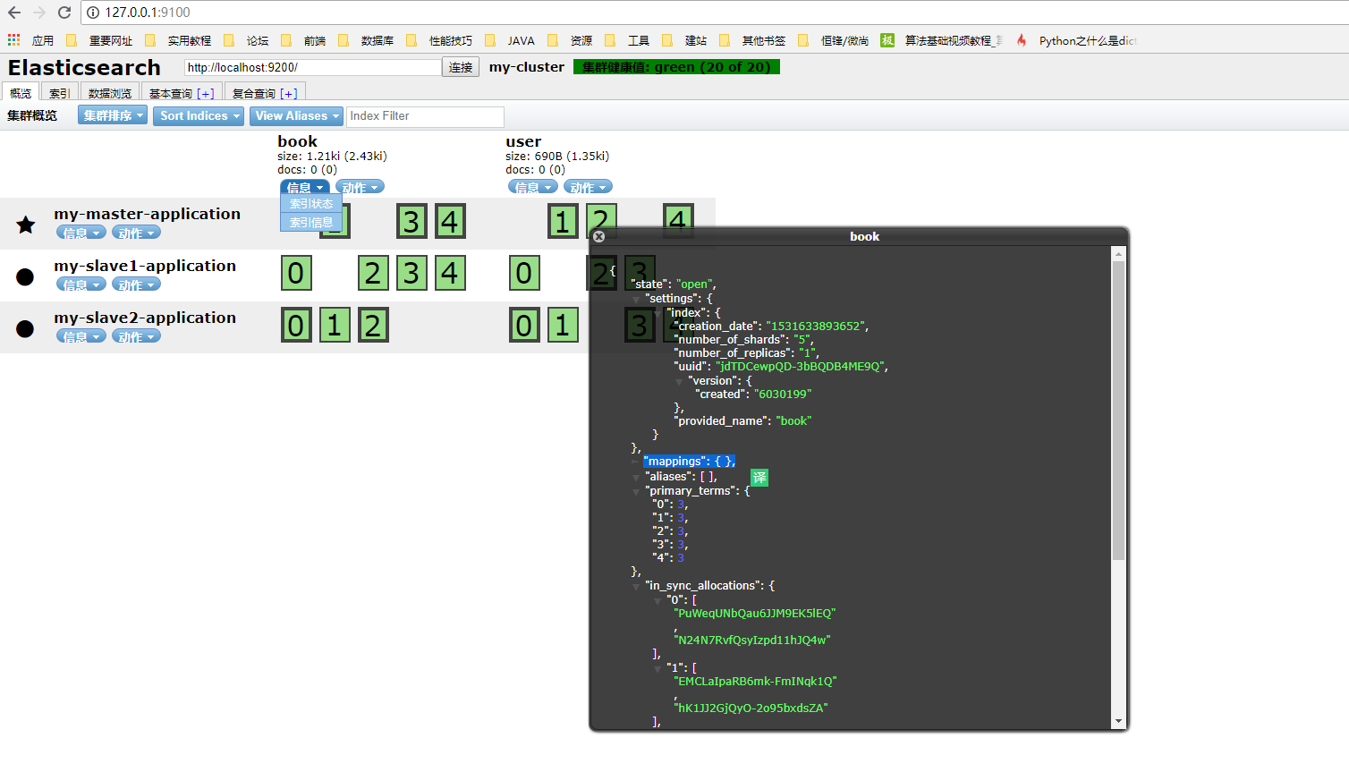Open the 重要网址 bookmark folder
The image size is (1349, 772).
point(100,40)
